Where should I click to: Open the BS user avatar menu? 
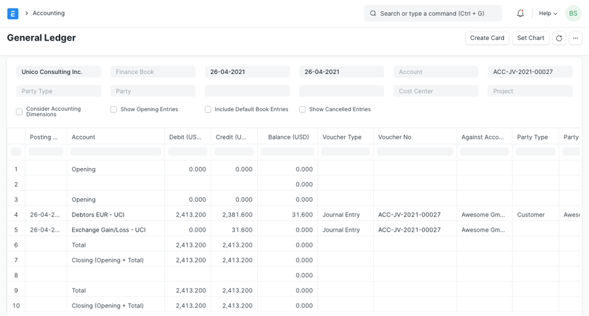point(573,13)
